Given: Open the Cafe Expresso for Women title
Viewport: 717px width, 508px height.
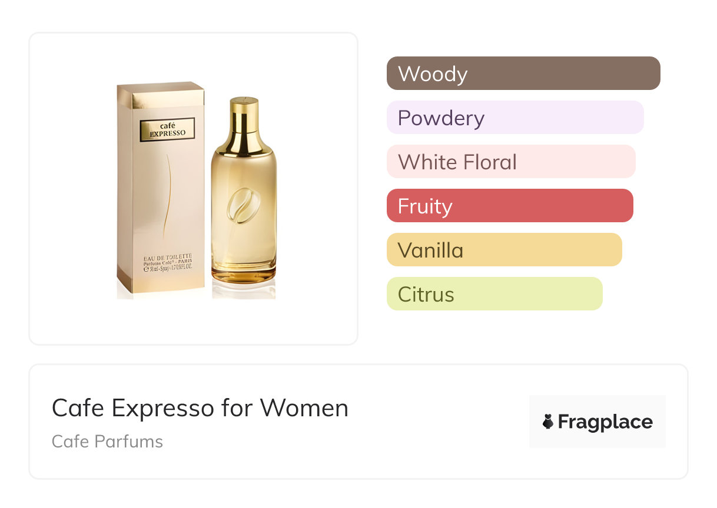Looking at the screenshot, I should coord(200,407).
